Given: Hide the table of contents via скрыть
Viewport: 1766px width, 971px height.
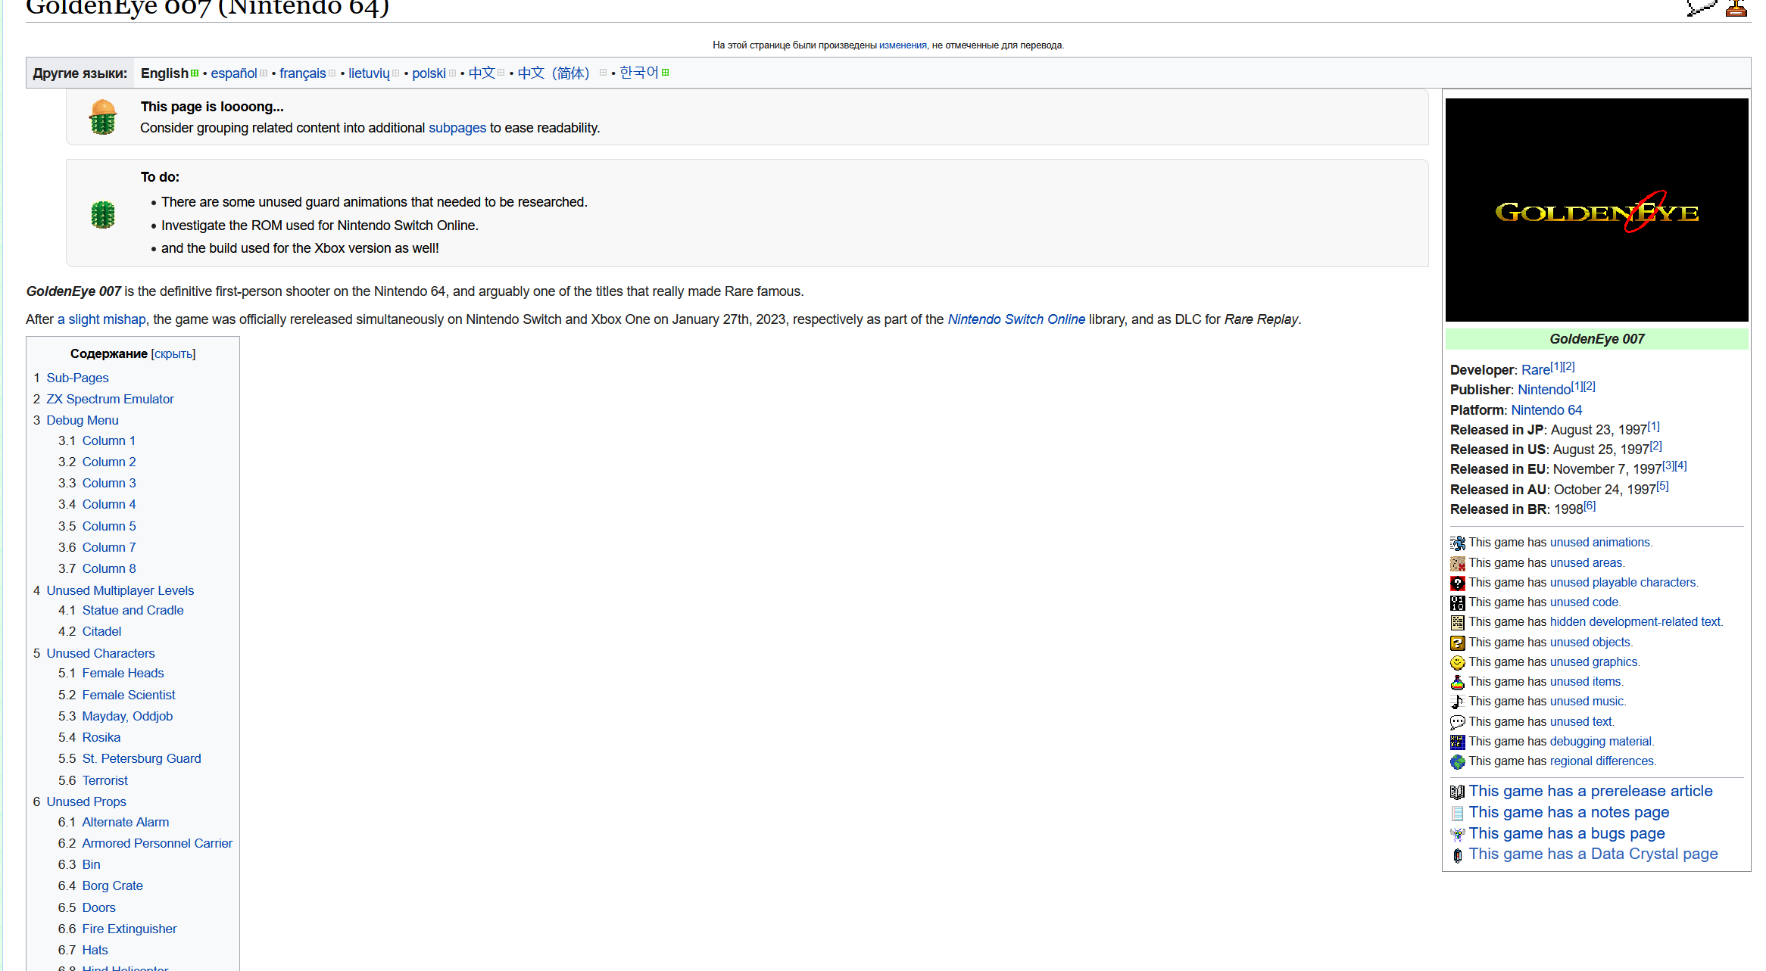Looking at the screenshot, I should click(173, 353).
